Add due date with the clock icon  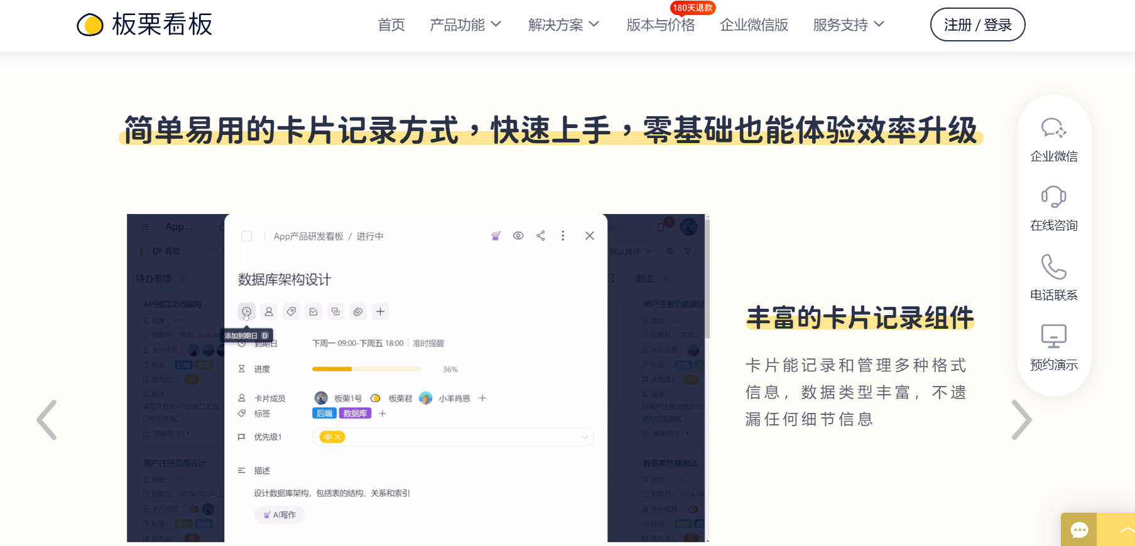247,311
